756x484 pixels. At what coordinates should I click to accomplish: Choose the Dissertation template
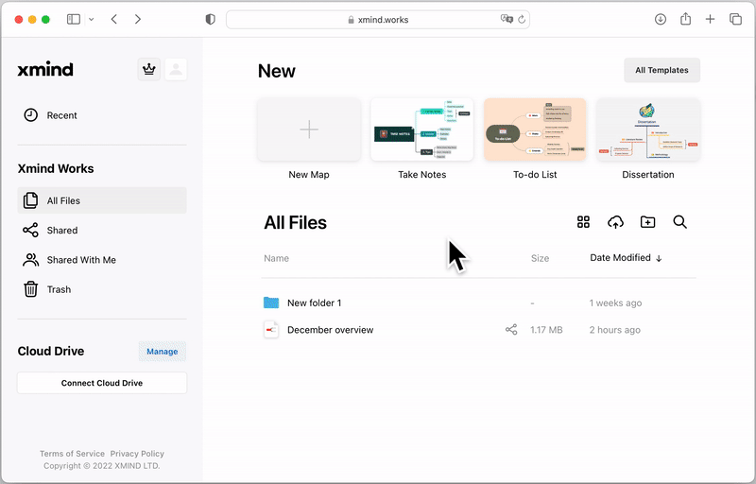click(648, 130)
